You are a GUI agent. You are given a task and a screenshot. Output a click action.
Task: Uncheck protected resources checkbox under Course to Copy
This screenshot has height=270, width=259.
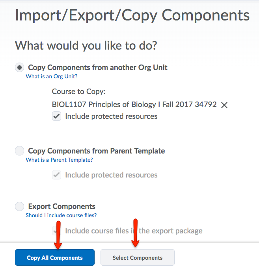(x=57, y=117)
